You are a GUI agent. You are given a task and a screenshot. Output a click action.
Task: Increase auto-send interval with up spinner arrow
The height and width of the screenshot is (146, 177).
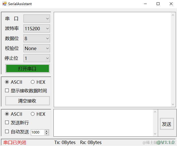point(47,131)
